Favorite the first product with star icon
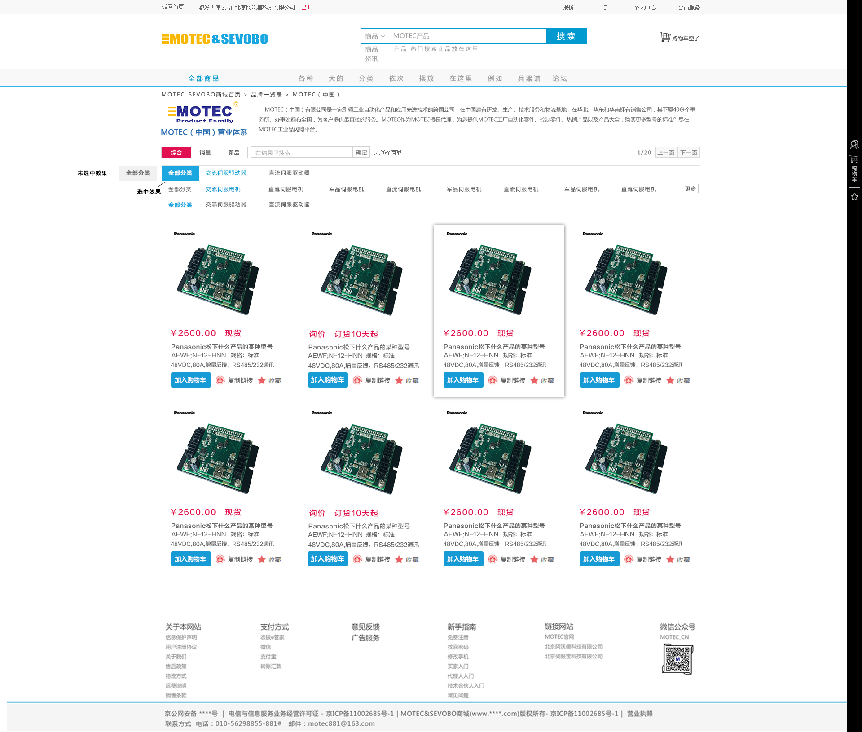 coord(262,380)
